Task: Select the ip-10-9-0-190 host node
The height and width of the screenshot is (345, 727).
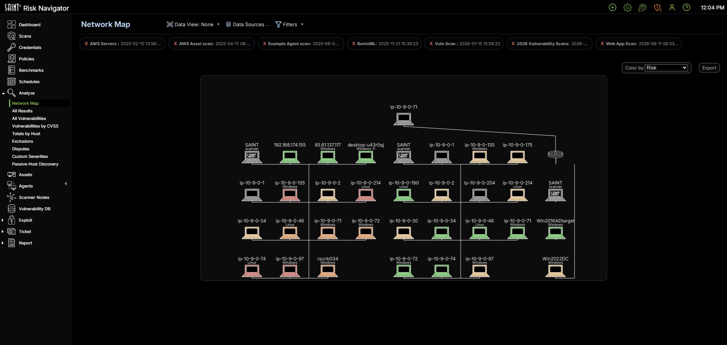Action: [404, 195]
